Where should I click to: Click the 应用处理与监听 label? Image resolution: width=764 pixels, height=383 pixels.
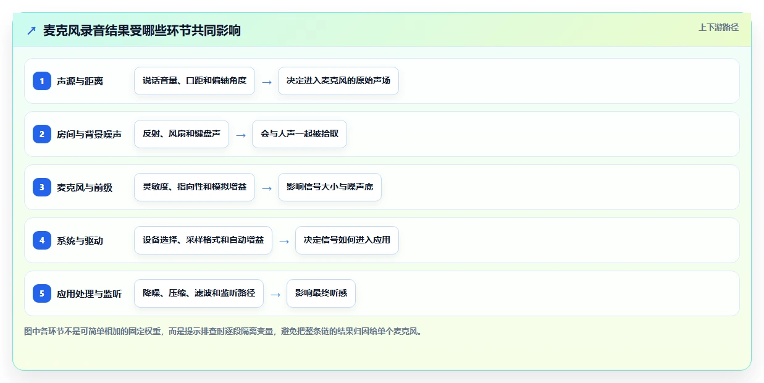(x=89, y=293)
